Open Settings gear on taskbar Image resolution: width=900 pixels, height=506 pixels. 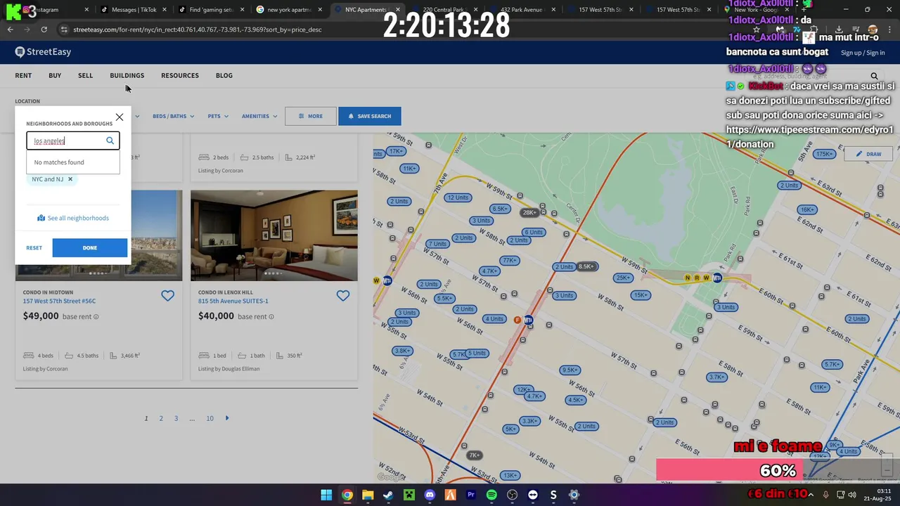[574, 495]
